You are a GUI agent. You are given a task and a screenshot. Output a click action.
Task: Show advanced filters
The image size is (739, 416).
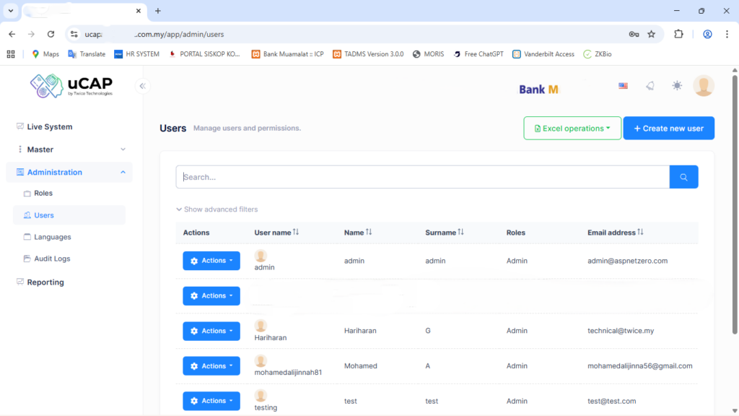click(x=217, y=209)
